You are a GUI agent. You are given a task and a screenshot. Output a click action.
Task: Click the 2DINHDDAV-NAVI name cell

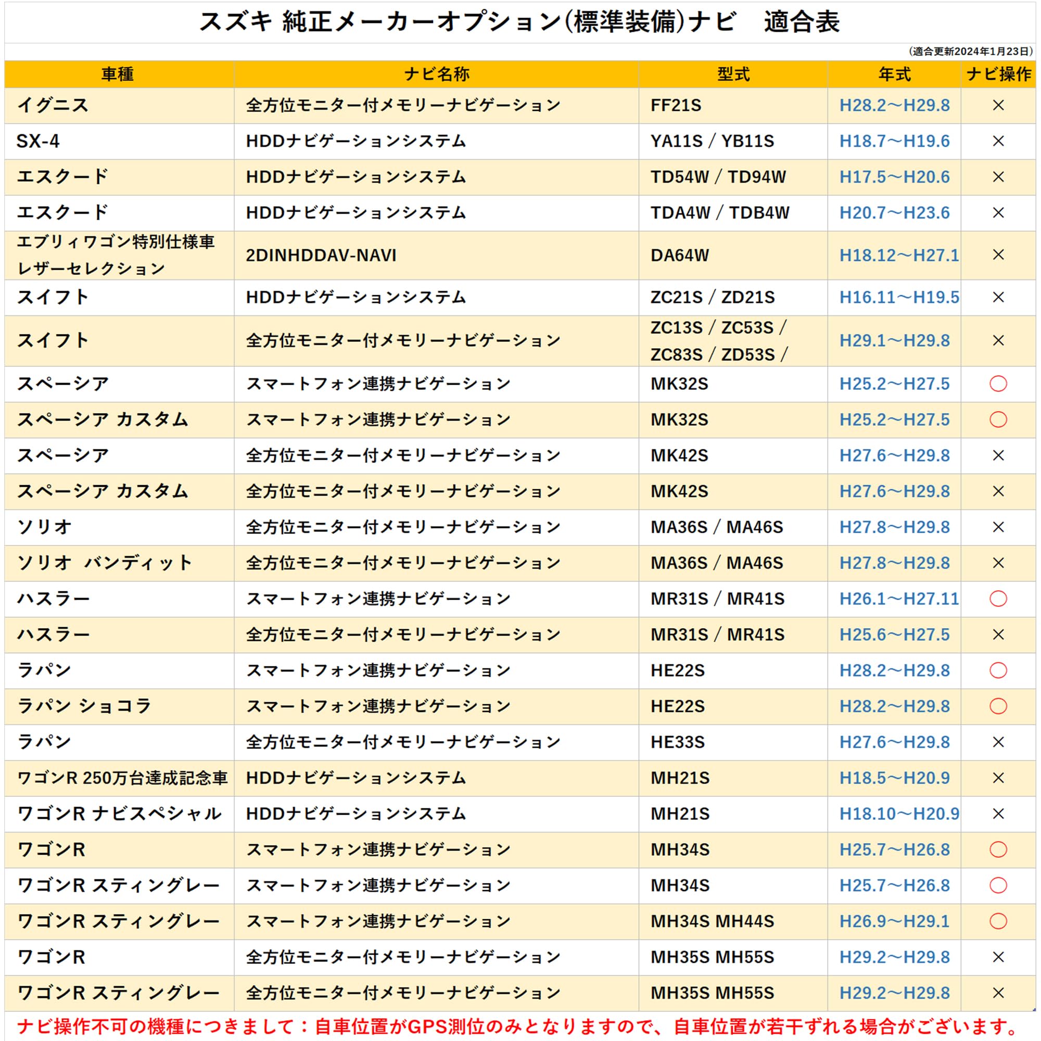click(321, 255)
